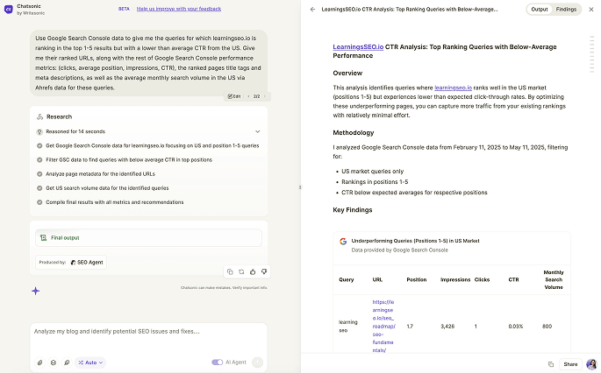Viewport: 601px width, 373px height.
Task: Select step 'Filter GSC data to find queries'
Action: coord(125,160)
